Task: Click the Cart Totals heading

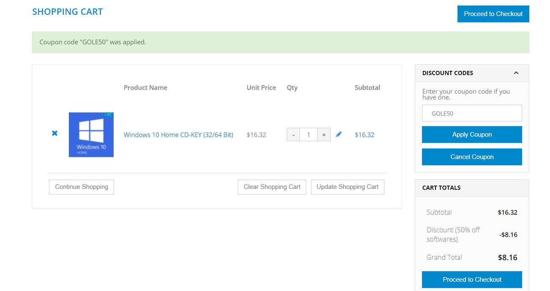Action: (441, 188)
